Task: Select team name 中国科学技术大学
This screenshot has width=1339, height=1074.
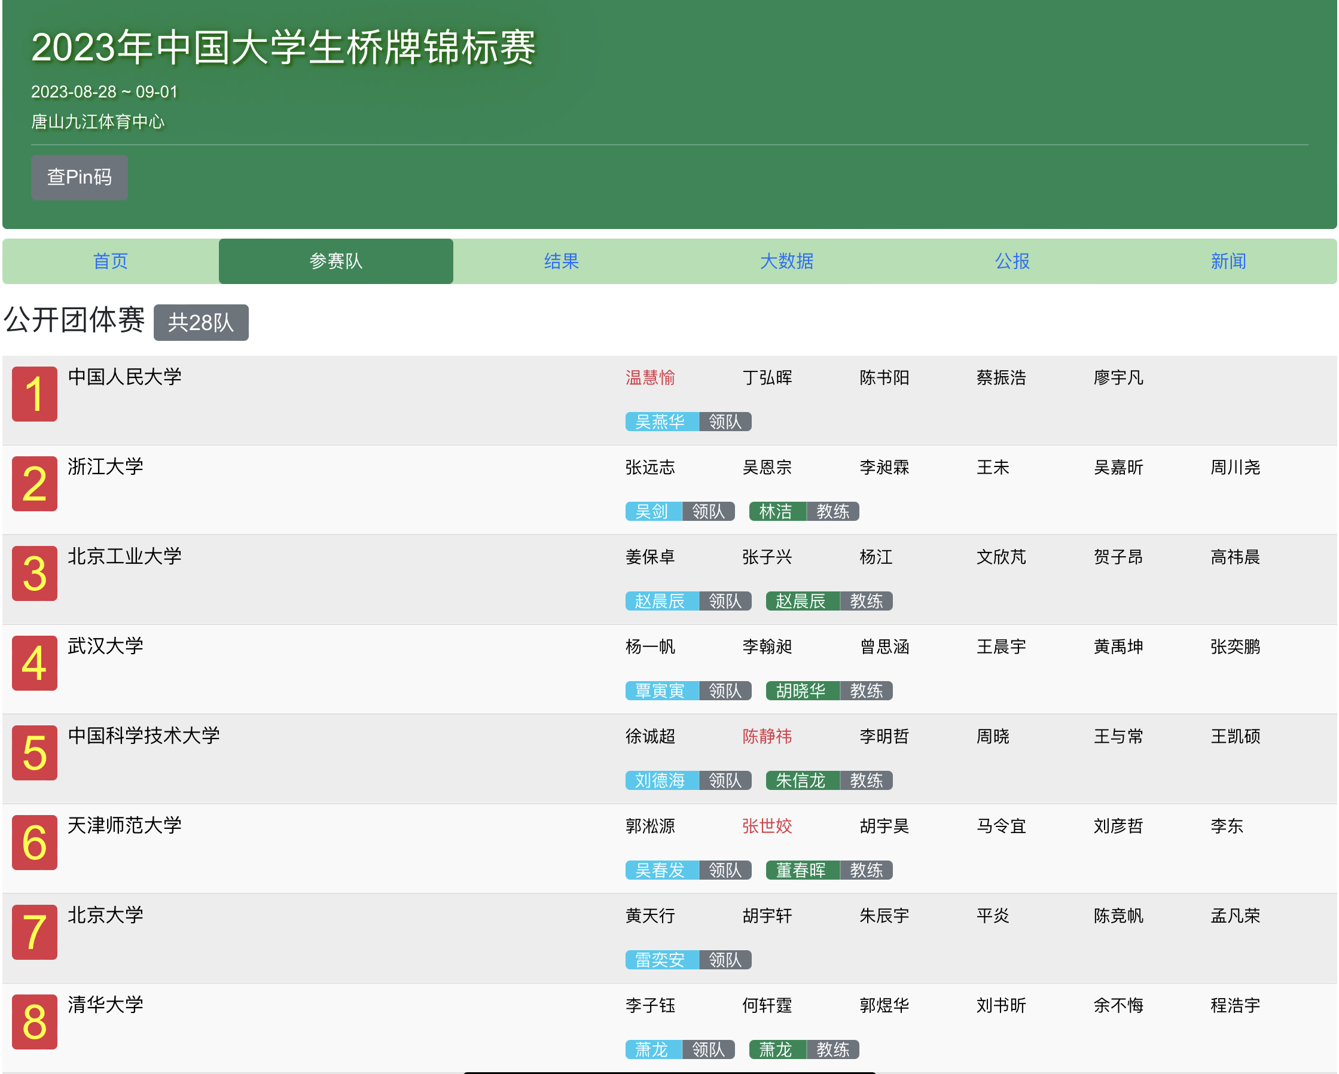Action: coord(144,736)
